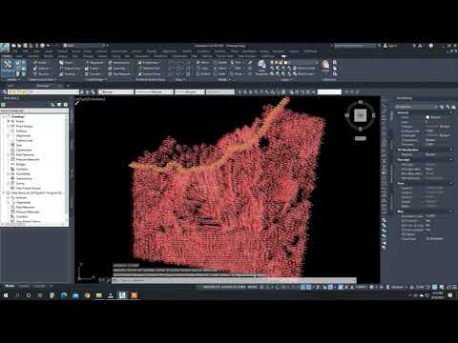Click the Sample Lines ribbon tool

[x=149, y=69]
